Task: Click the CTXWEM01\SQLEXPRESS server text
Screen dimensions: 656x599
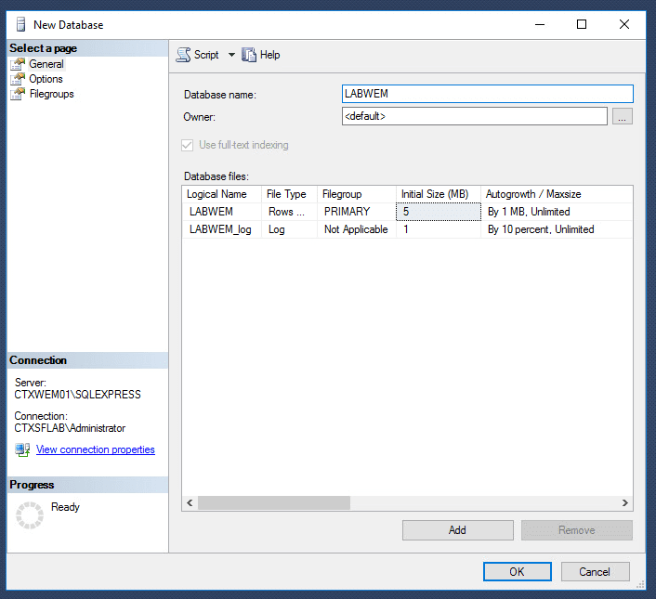Action: click(x=77, y=395)
